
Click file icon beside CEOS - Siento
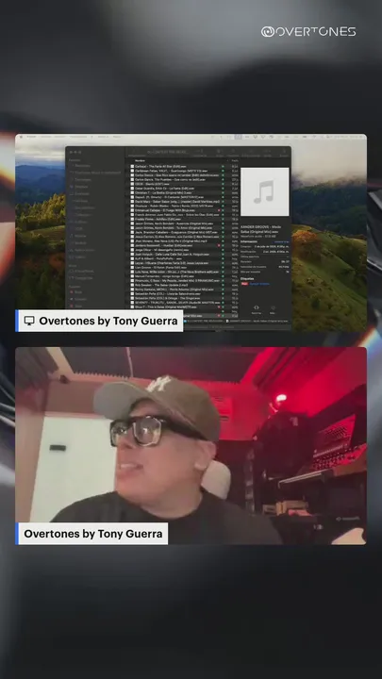click(133, 184)
